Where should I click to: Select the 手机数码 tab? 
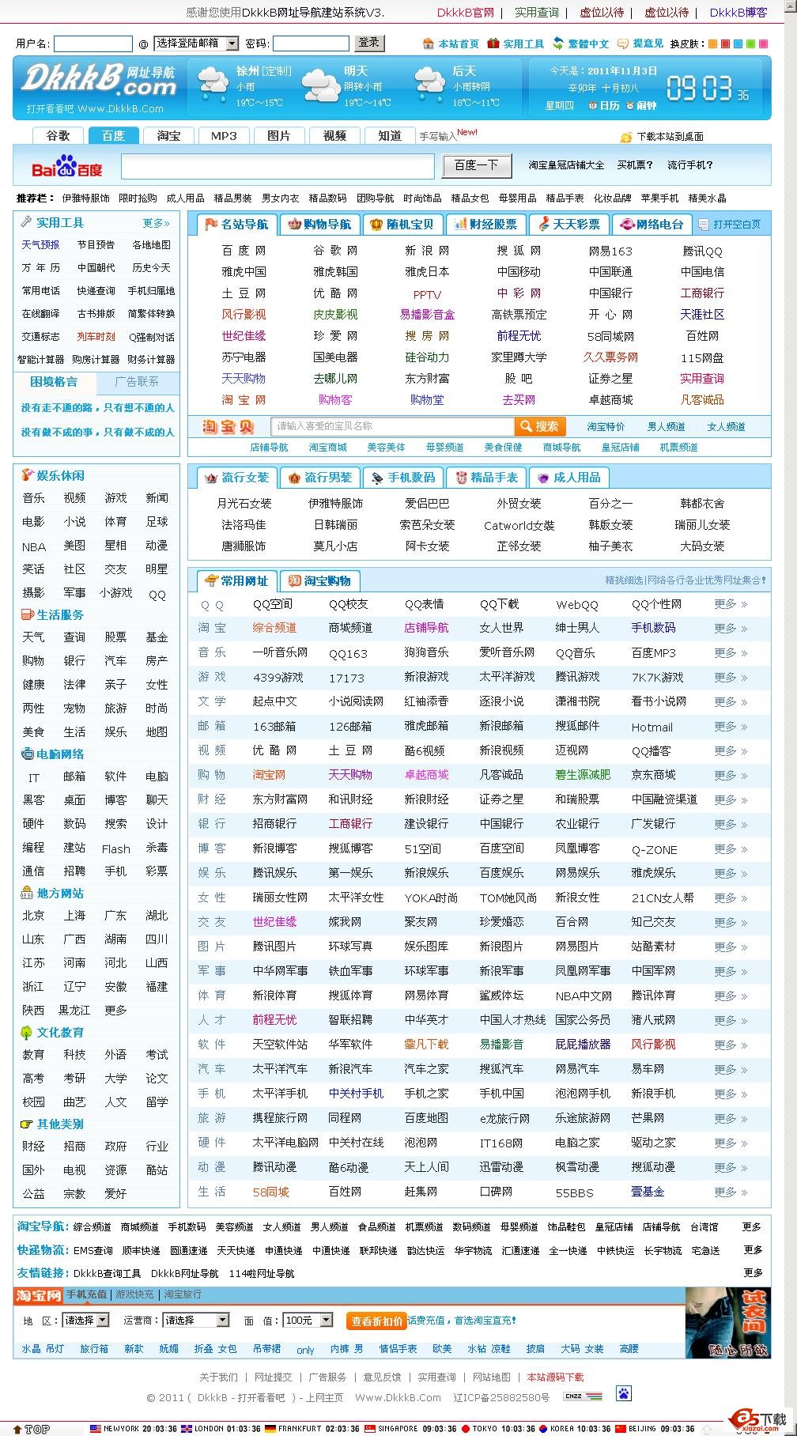point(403,478)
